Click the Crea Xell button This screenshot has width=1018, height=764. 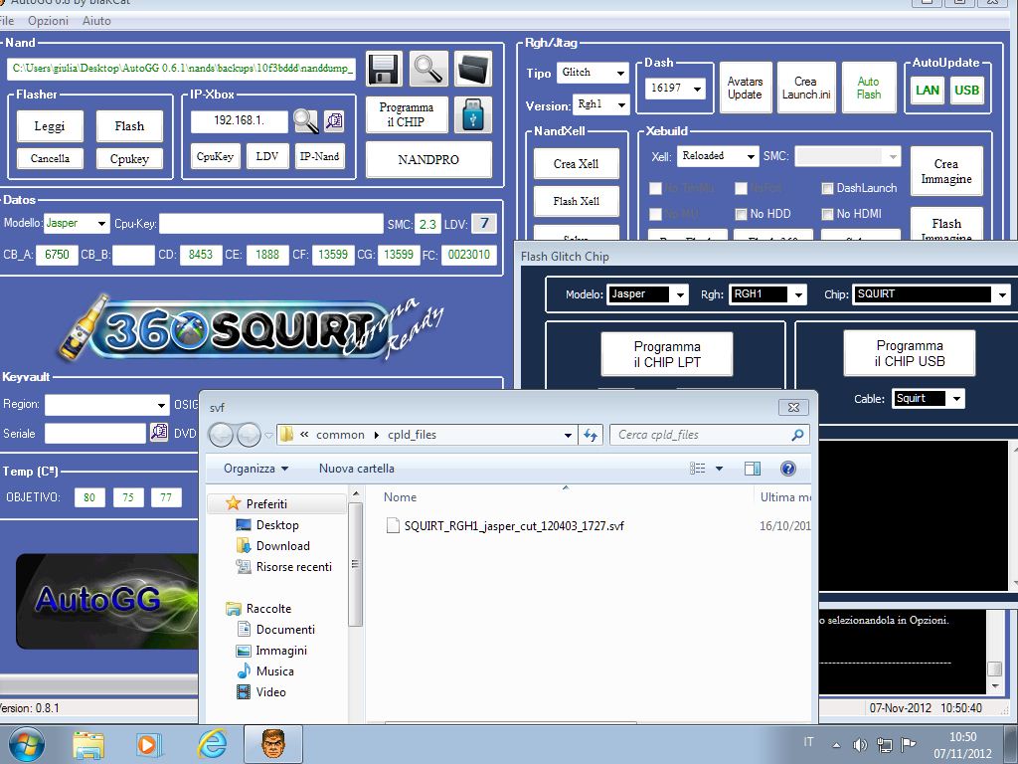pos(577,164)
